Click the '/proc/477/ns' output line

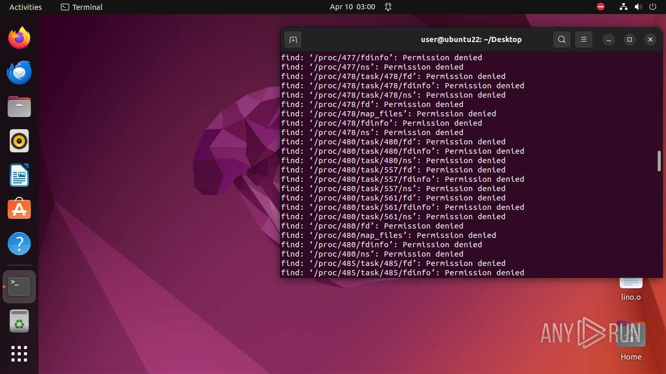click(372, 67)
